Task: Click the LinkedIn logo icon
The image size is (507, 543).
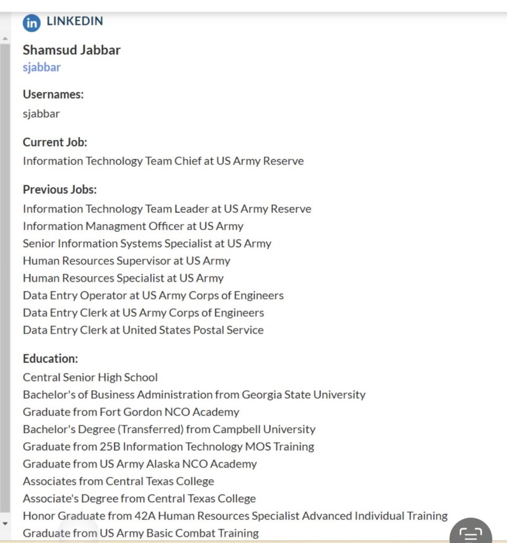Action: pyautogui.click(x=32, y=23)
